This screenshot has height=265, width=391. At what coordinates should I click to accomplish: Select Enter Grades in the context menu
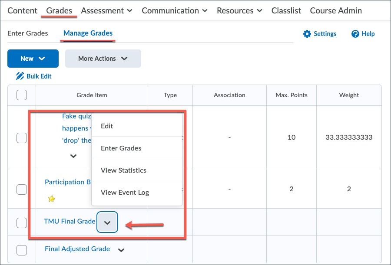tap(121, 148)
